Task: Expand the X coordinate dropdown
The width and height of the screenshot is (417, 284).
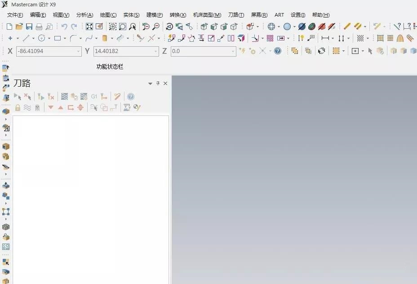Action: click(78, 51)
